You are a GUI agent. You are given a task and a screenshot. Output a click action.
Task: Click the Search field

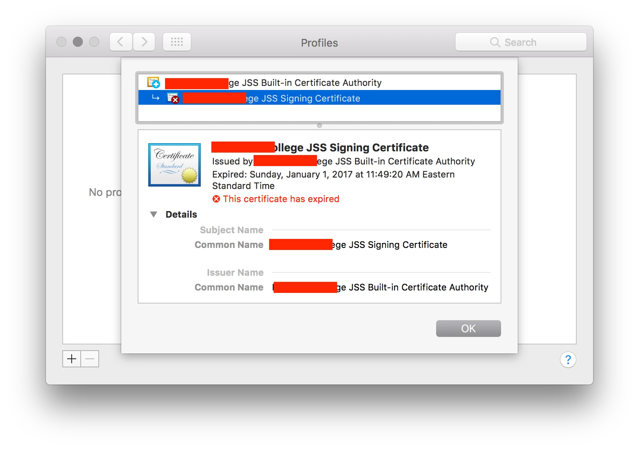[x=521, y=42]
